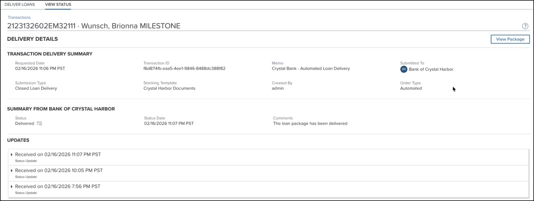Image resolution: width=534 pixels, height=201 pixels.
Task: Click the Crystal Bank Automated Loan Delivery memo
Action: (x=311, y=69)
